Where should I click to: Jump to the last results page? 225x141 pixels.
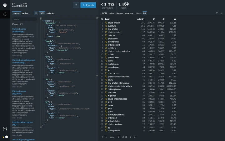tap(135, 137)
